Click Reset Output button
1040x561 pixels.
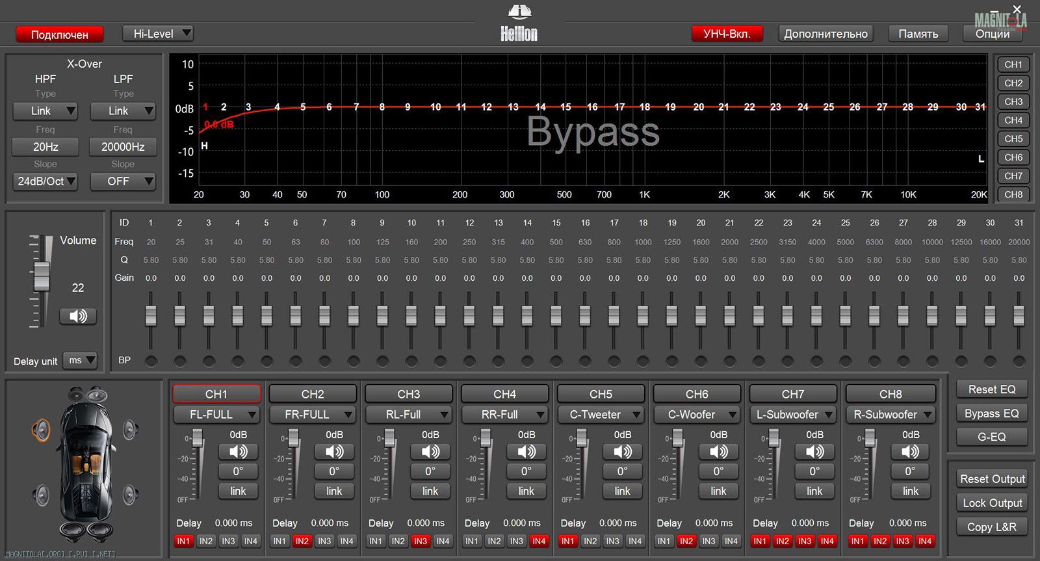coord(993,479)
